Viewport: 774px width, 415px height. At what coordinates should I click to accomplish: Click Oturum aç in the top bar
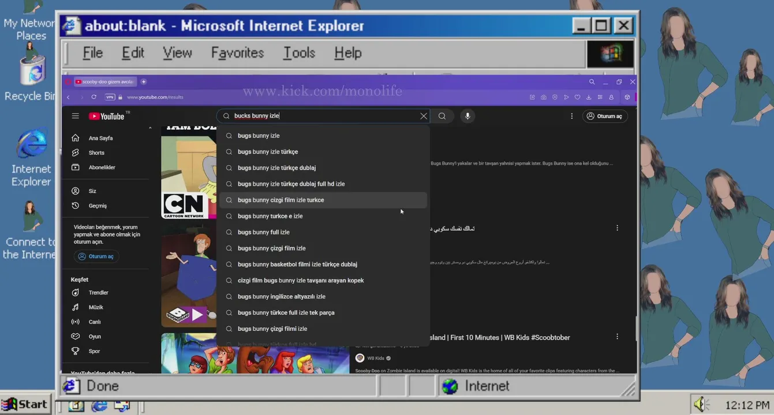click(x=604, y=116)
